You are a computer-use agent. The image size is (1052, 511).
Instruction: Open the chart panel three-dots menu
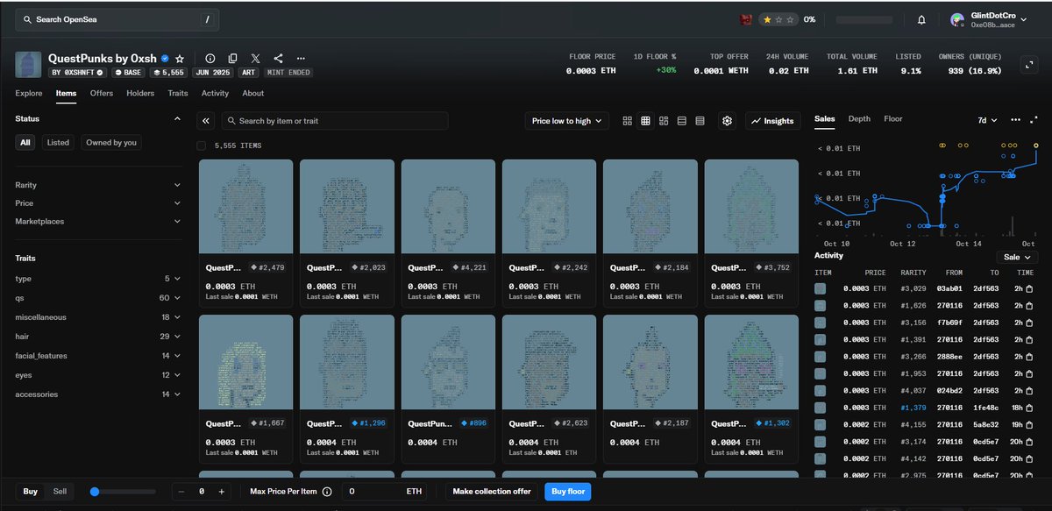click(1016, 119)
